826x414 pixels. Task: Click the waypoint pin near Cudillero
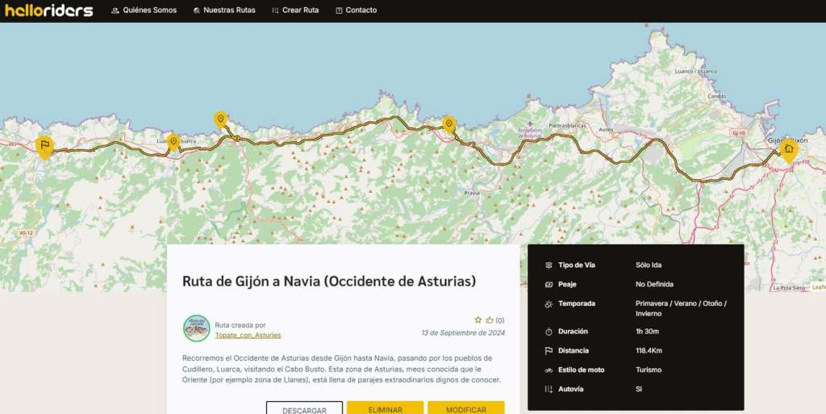[x=449, y=123]
